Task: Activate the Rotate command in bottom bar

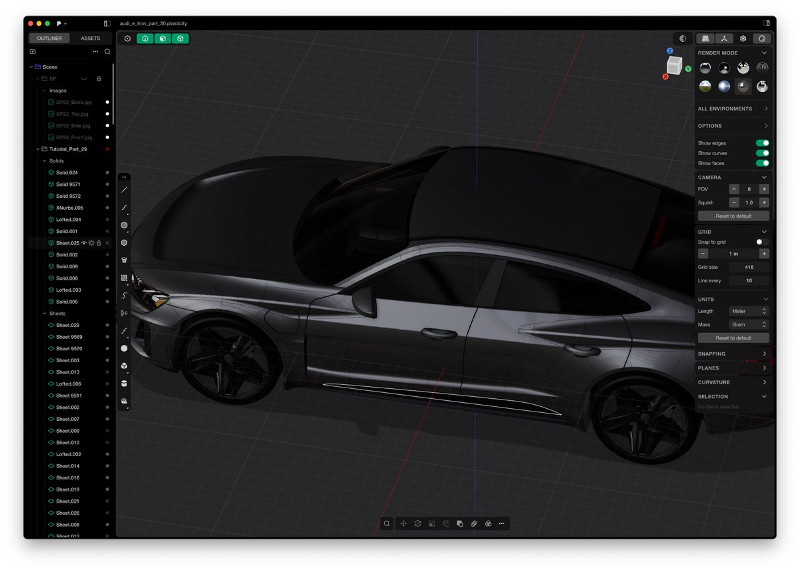Action: 417,523
